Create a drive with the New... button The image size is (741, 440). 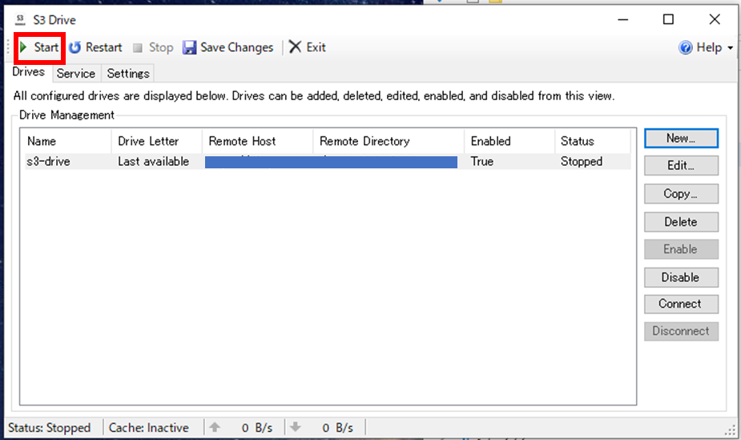click(x=681, y=138)
